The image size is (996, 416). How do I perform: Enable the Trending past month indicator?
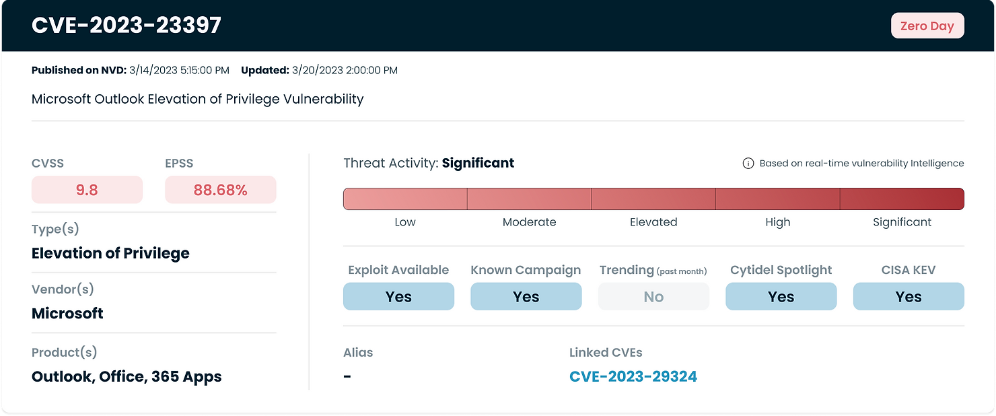point(653,296)
